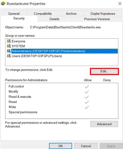Open the General tab
Image resolution: width=123 pixels, height=149 pixels.
[14, 13]
